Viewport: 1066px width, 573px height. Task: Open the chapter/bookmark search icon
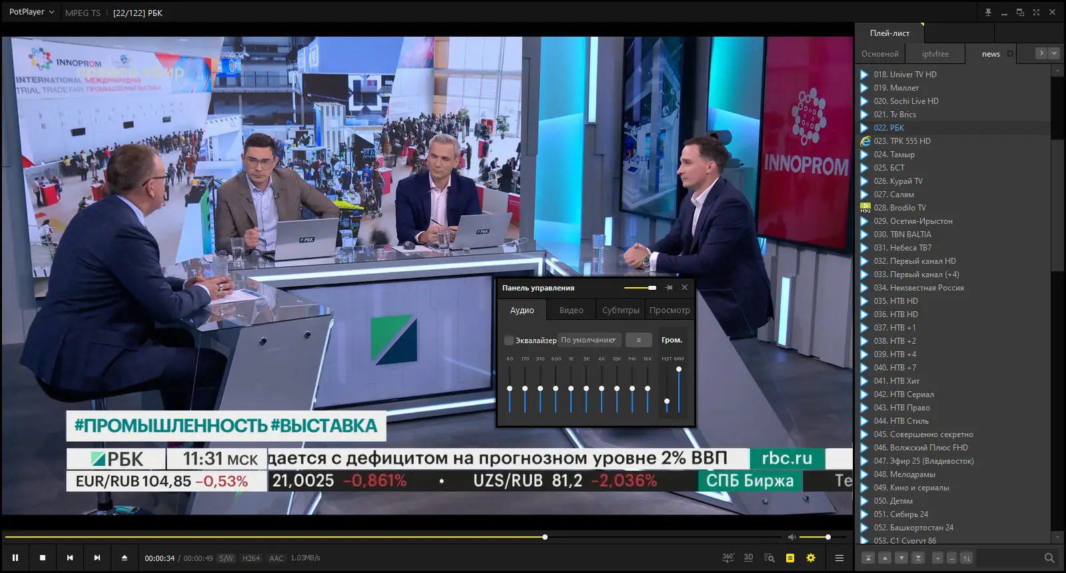770,558
